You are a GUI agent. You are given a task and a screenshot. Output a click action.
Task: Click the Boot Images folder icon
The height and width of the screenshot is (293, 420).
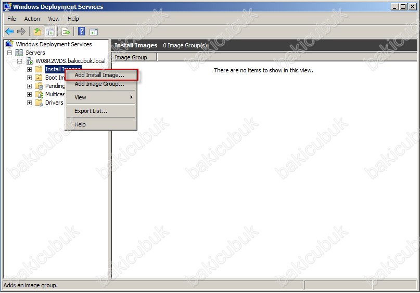(39, 78)
